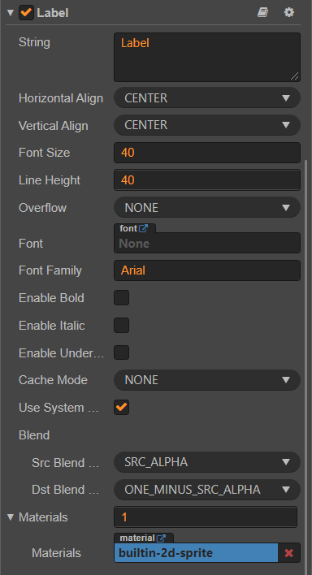Toggle the Label component enabled checkbox
The width and height of the screenshot is (312, 575).
[27, 13]
